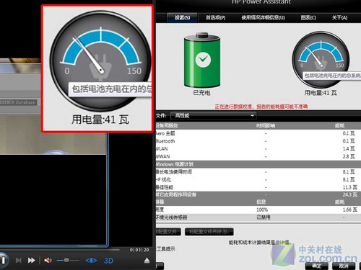This screenshot has width=361, height=270.
Task: Click the 1.66 瓦 brightness consumption value
Action: (350, 210)
